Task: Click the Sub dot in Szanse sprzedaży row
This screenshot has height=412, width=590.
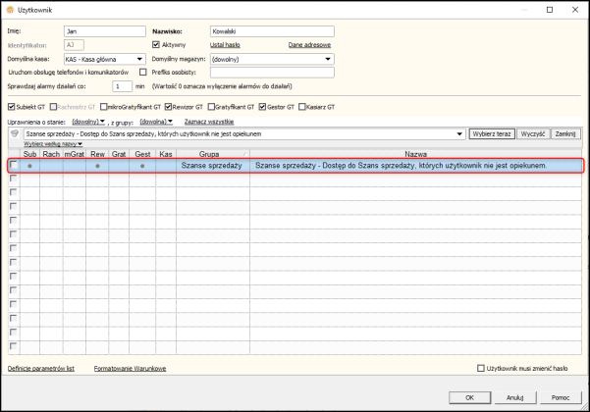Action: click(x=29, y=166)
